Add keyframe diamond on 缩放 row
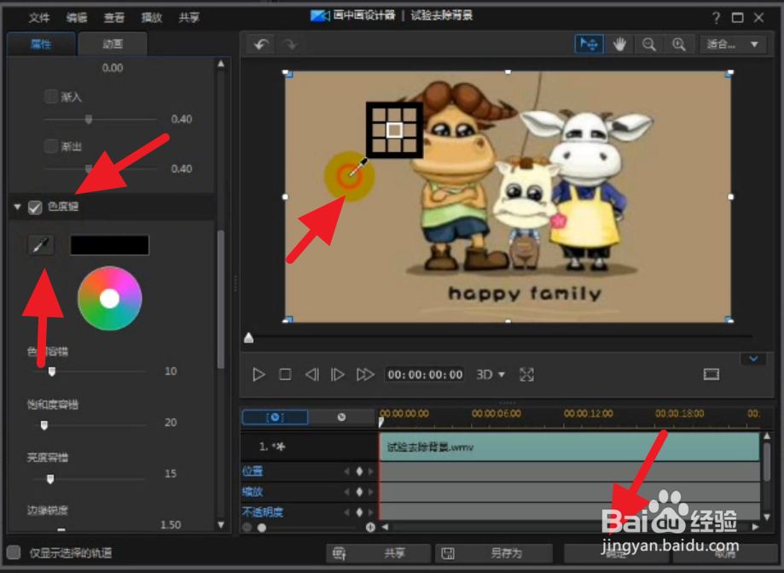The width and height of the screenshot is (784, 573). pyautogui.click(x=359, y=491)
